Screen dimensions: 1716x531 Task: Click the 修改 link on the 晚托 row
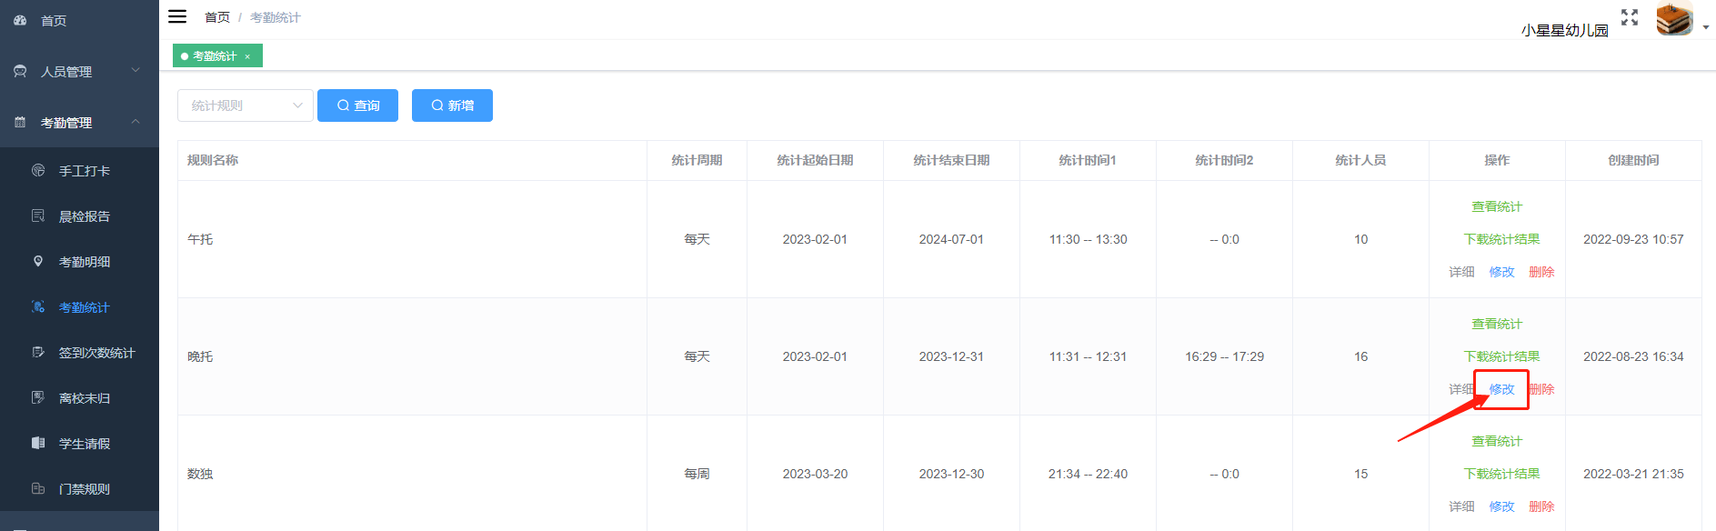1500,388
